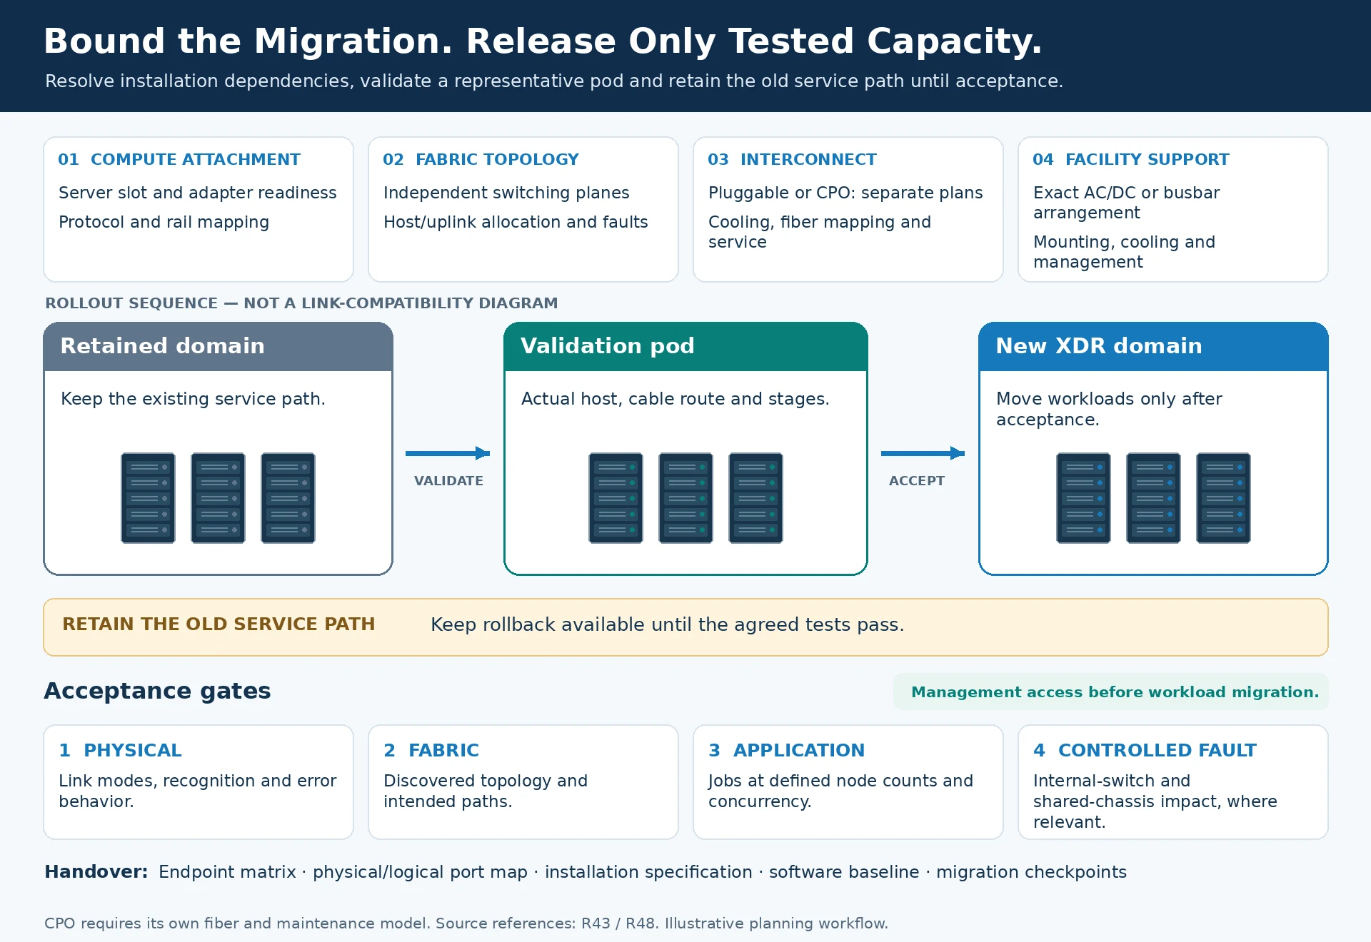1371x942 pixels.
Task: Click the RETAIN THE OLD SERVICE PATH label
Action: (219, 624)
